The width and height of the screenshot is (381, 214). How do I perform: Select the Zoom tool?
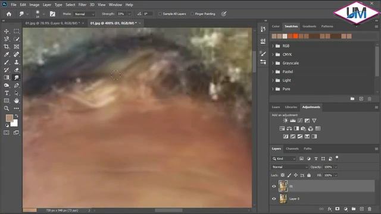[7, 108]
